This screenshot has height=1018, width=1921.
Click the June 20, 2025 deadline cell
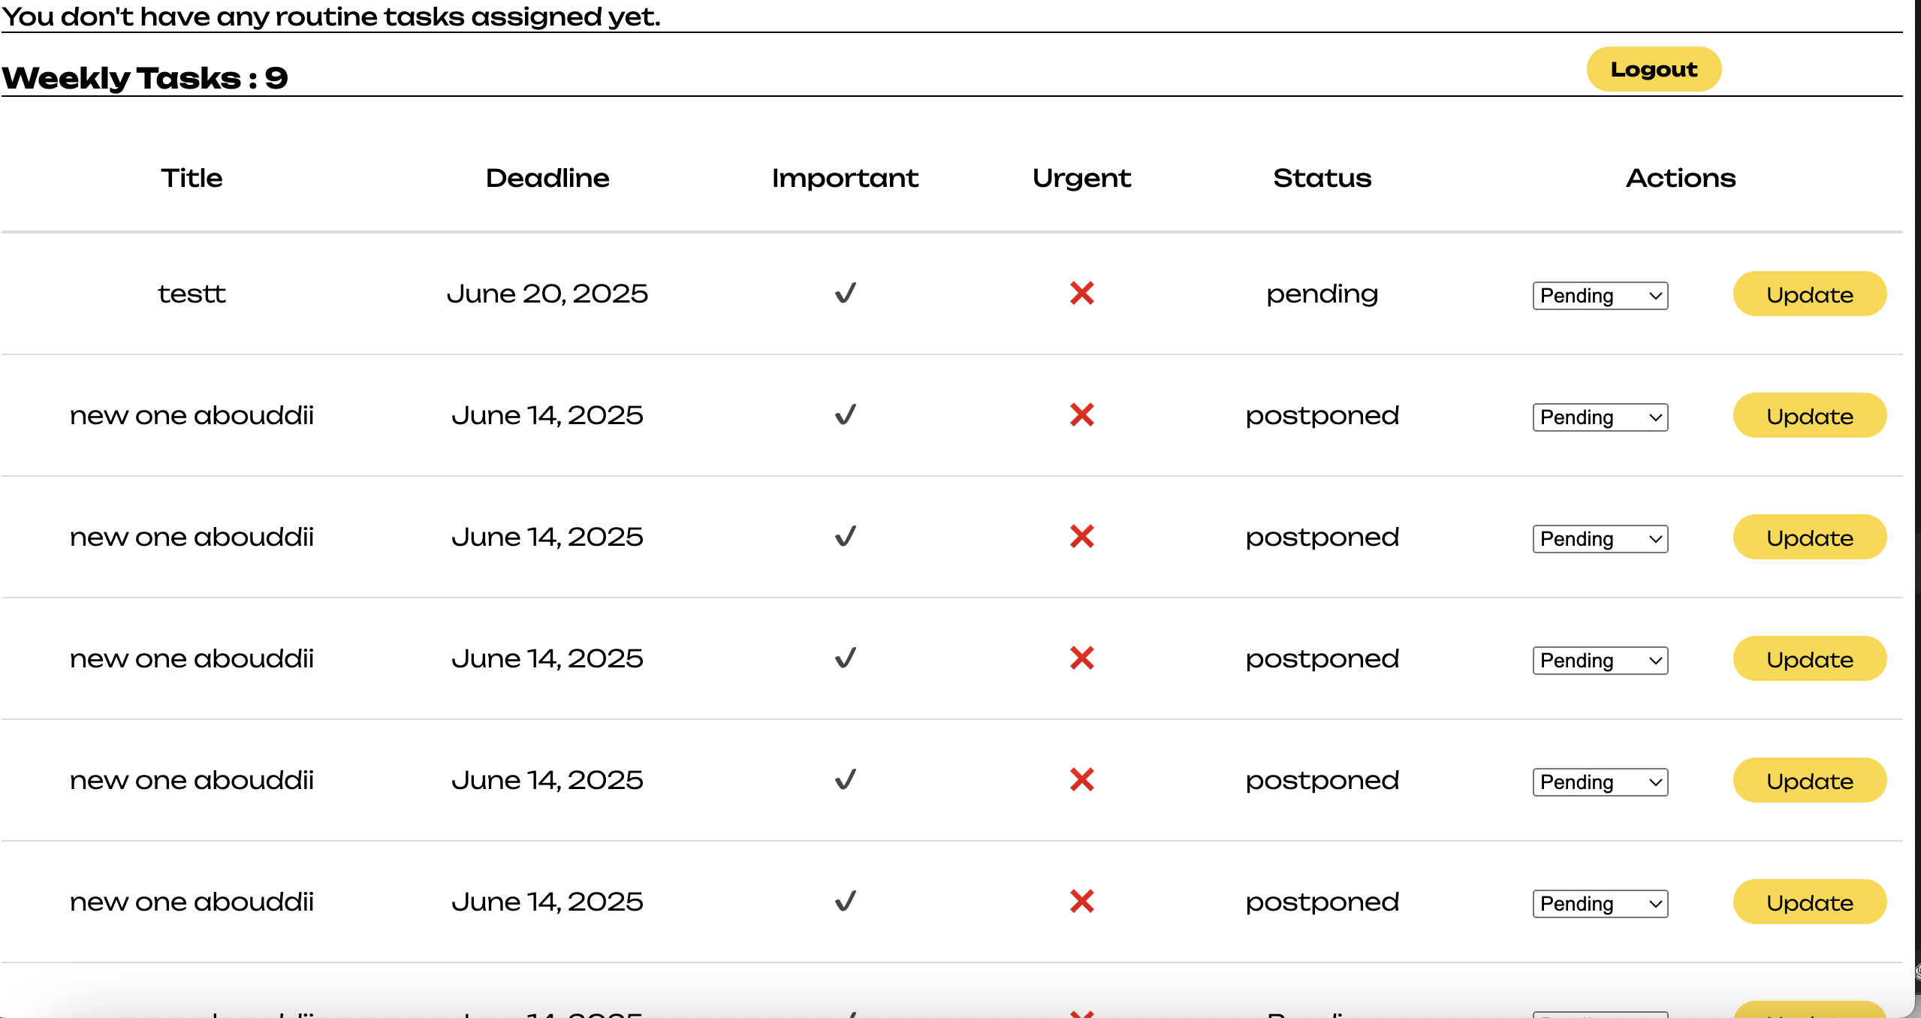coord(547,294)
